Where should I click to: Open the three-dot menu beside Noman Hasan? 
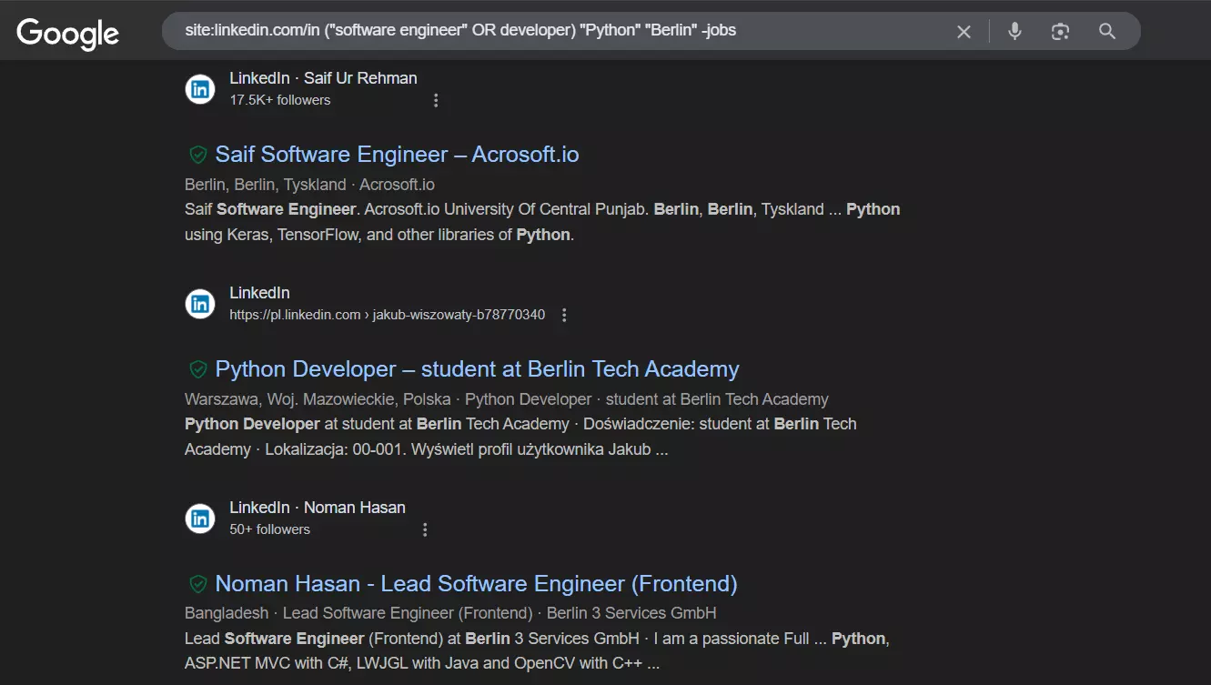pyautogui.click(x=425, y=529)
